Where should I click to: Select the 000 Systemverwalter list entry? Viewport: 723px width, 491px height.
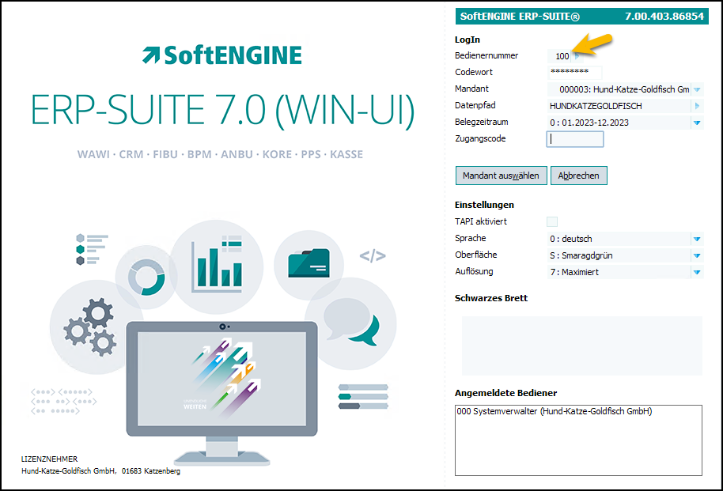554,412
